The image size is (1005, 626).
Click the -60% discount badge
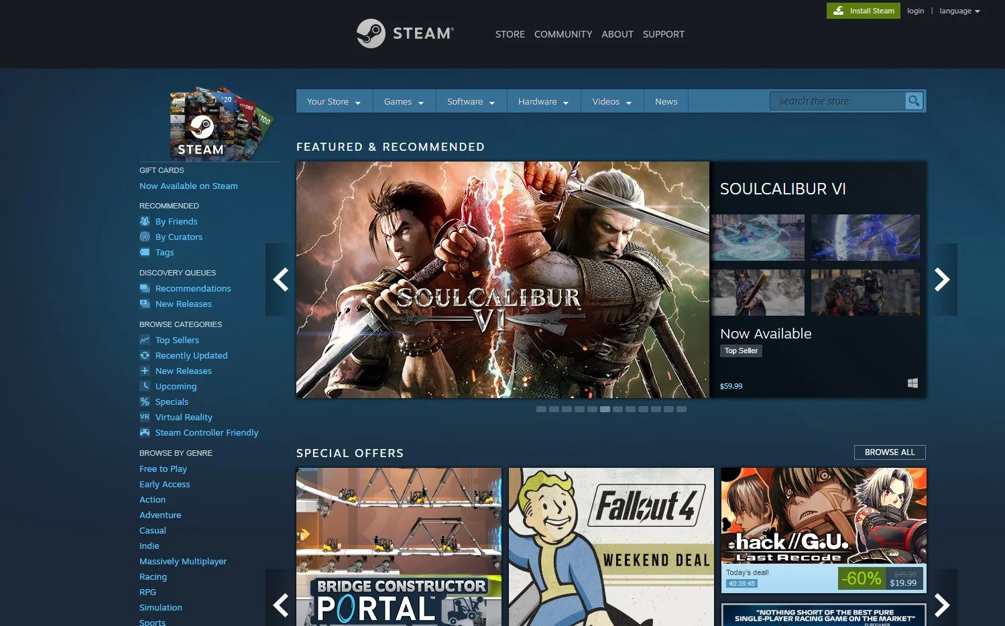point(862,578)
